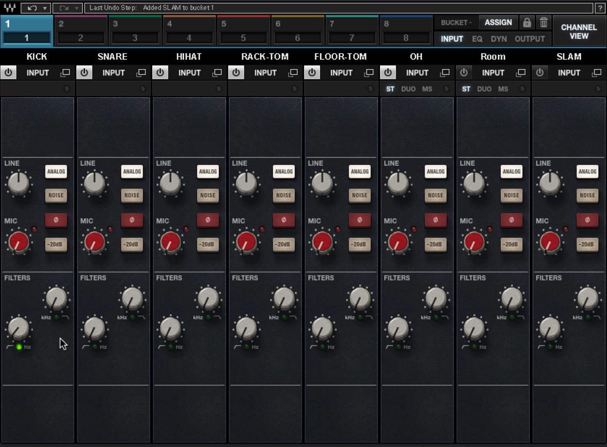
Task: Click the Waves logo icon
Action: click(x=9, y=7)
